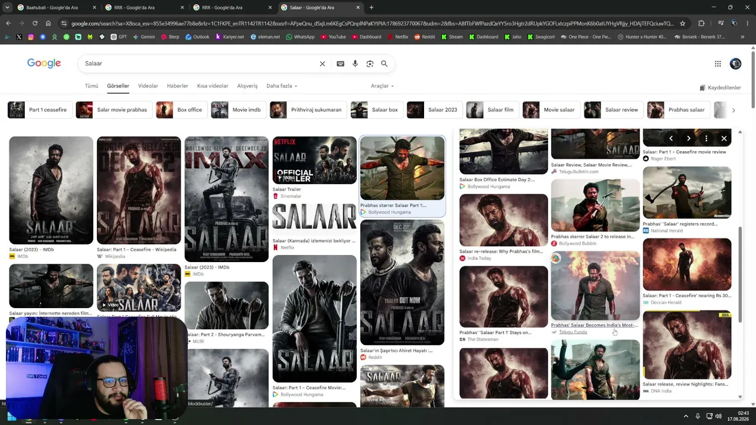Open the Netflix bookmark
Screen dimensions: 756x425
coord(397,37)
